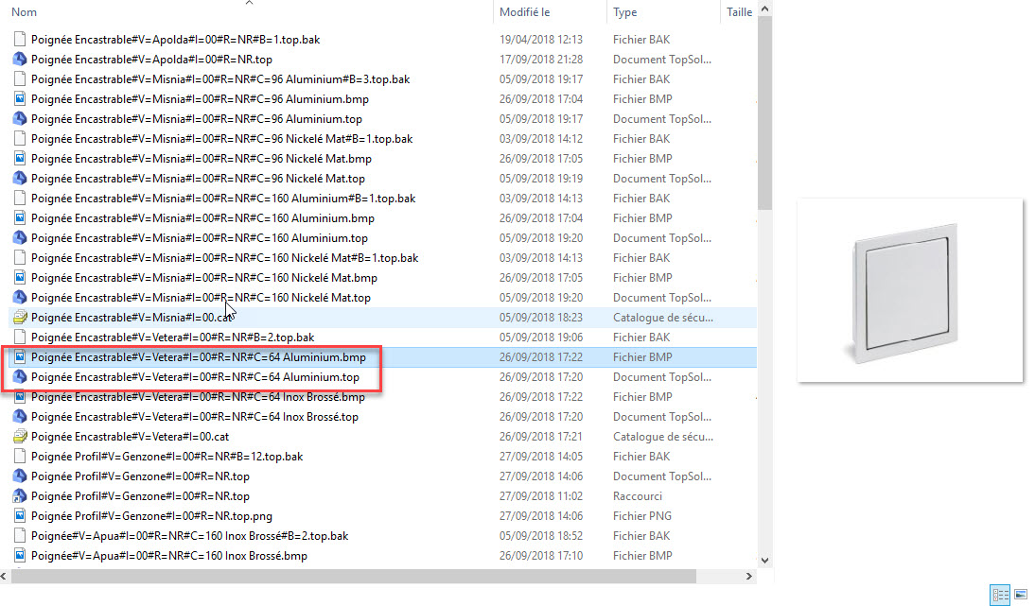The width and height of the screenshot is (1035, 606).
Task: Select blank file icon of Apolda B=1.top.bak
Action: [x=20, y=40]
